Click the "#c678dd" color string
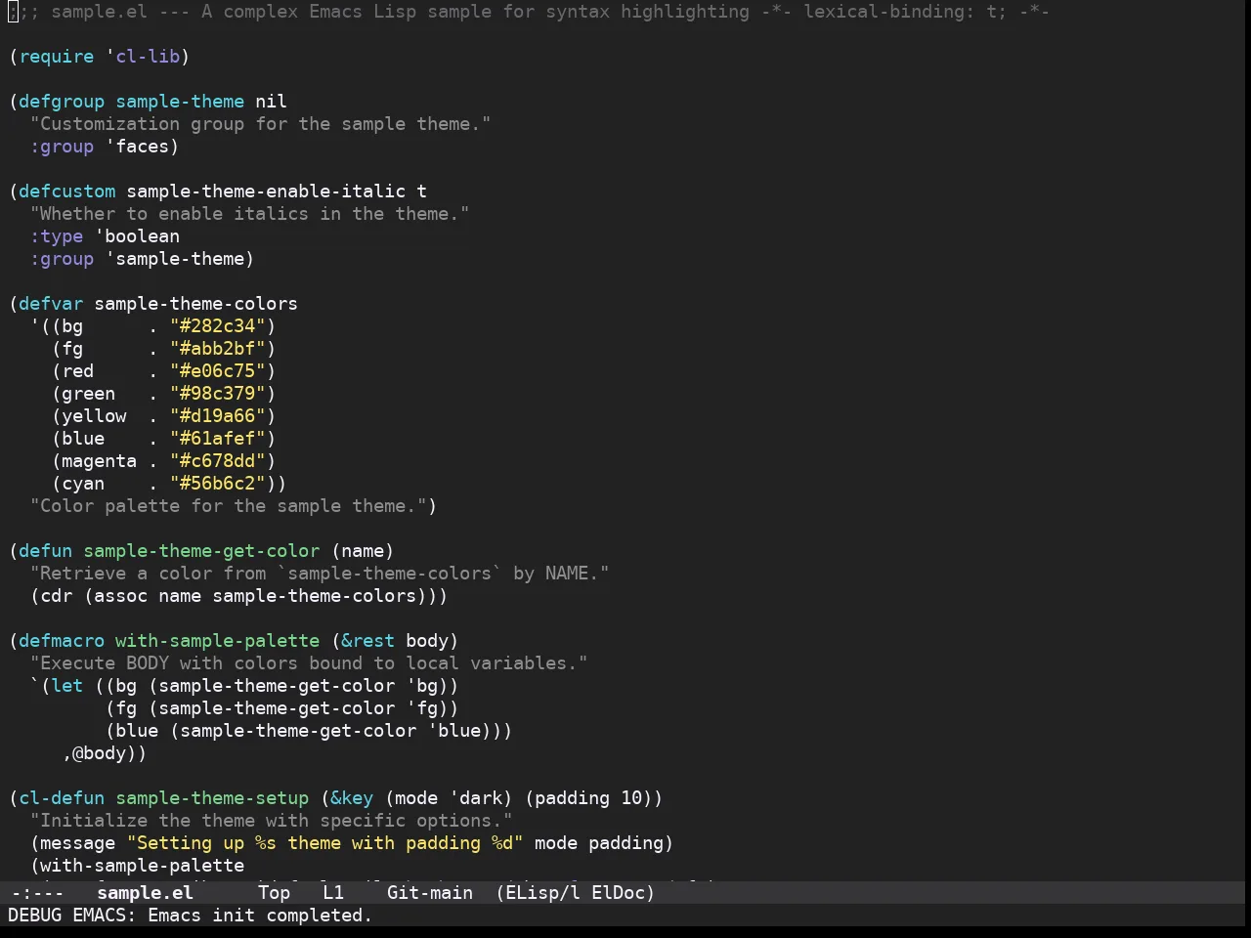Screen dimensions: 1251x938 point(218,461)
